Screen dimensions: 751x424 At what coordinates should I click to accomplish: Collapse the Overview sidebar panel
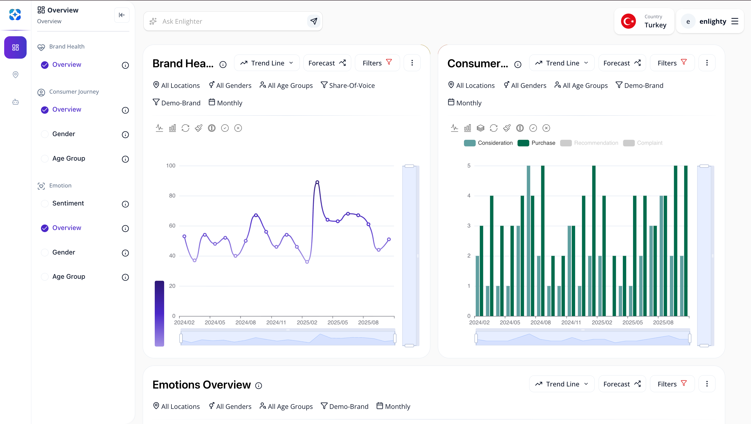tap(122, 15)
